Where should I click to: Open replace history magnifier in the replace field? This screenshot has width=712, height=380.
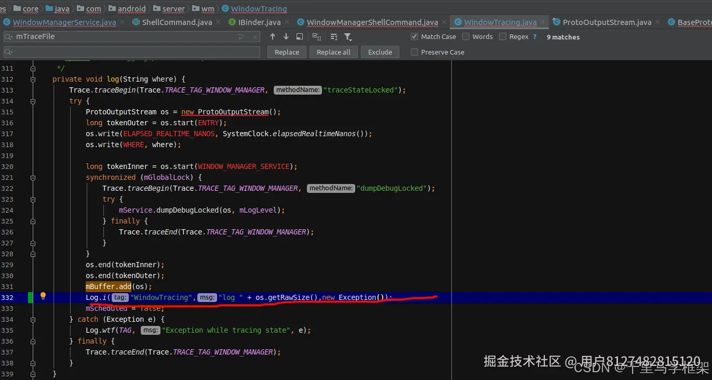click(x=9, y=52)
